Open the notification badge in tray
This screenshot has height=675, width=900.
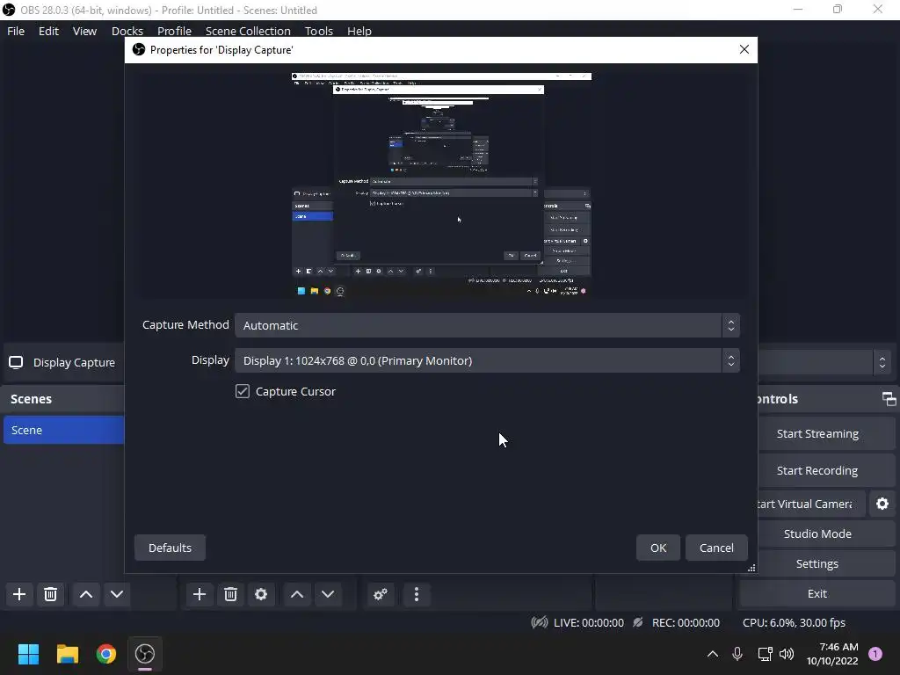click(x=875, y=654)
